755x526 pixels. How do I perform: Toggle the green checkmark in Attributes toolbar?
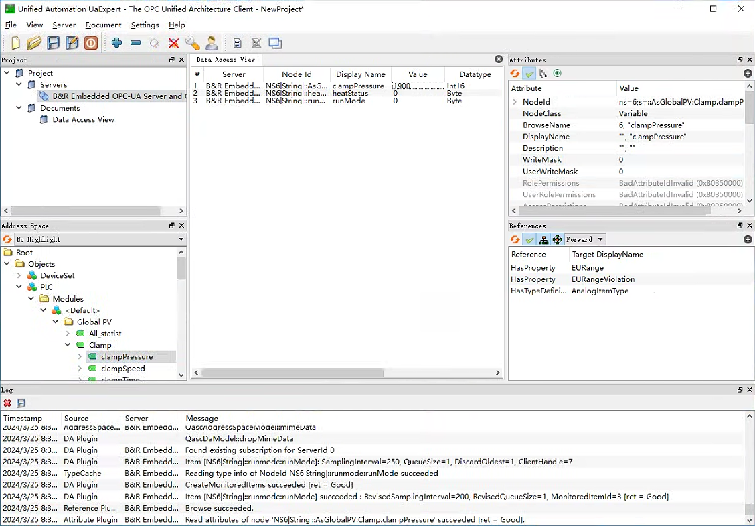pyautogui.click(x=529, y=73)
